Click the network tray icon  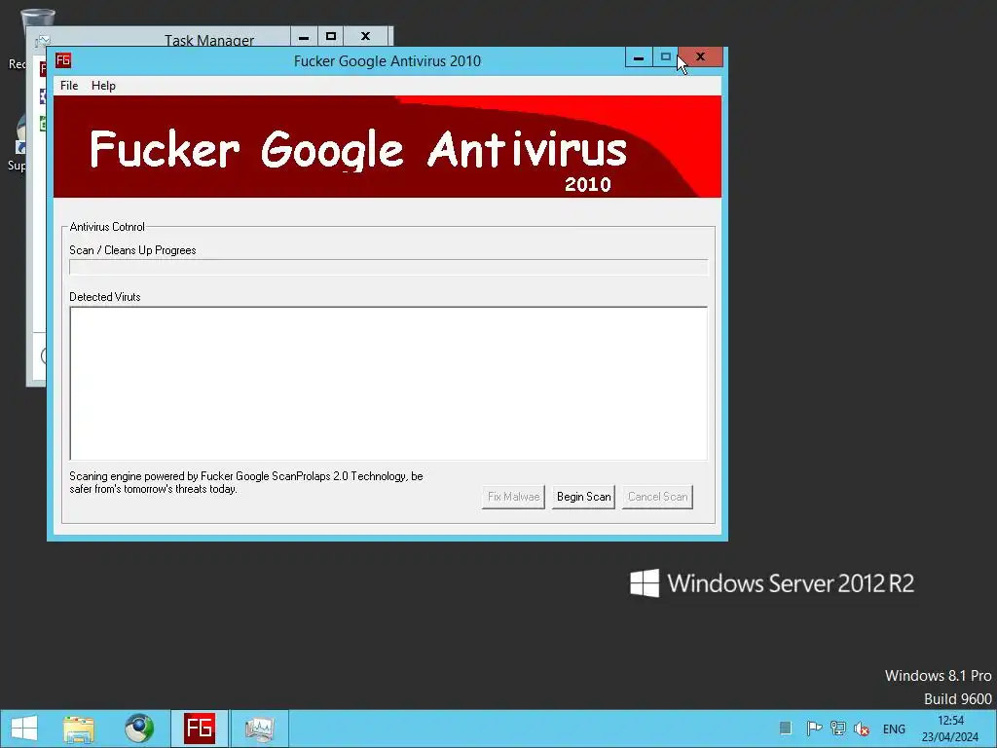[x=838, y=729]
